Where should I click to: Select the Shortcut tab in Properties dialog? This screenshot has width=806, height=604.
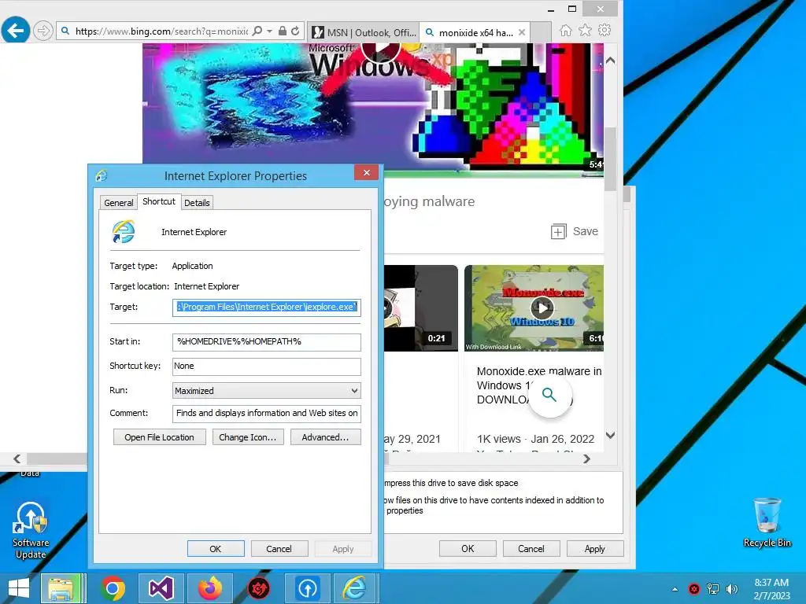[159, 201]
